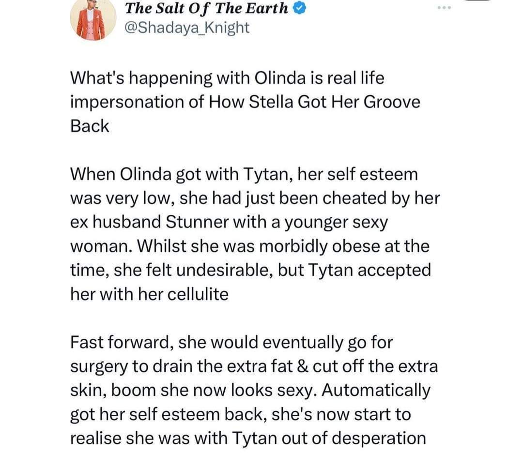Open the more options three-dot menu

click(444, 8)
